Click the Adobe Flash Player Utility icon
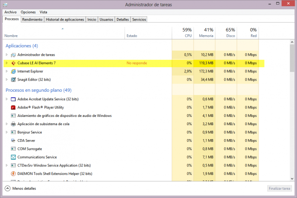The image size is (297, 198). coord(13,108)
